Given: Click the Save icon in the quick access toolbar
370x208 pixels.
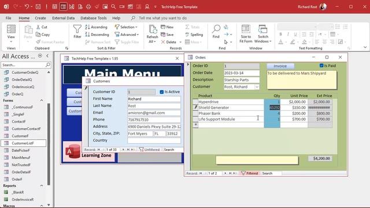Looking at the screenshot, I should tap(38, 6).
